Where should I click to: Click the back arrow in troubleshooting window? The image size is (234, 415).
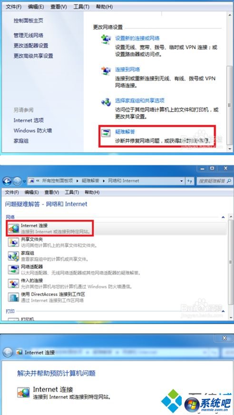pyautogui.click(x=8, y=182)
